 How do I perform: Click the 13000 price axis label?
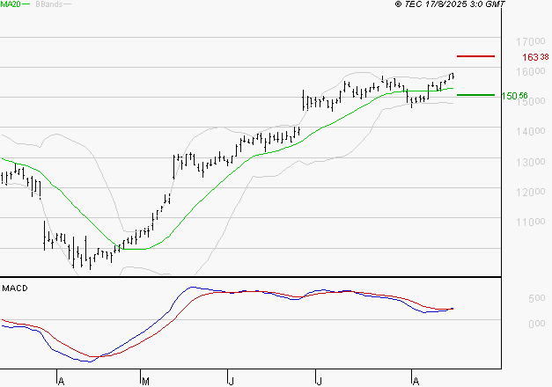pyautogui.click(x=528, y=162)
